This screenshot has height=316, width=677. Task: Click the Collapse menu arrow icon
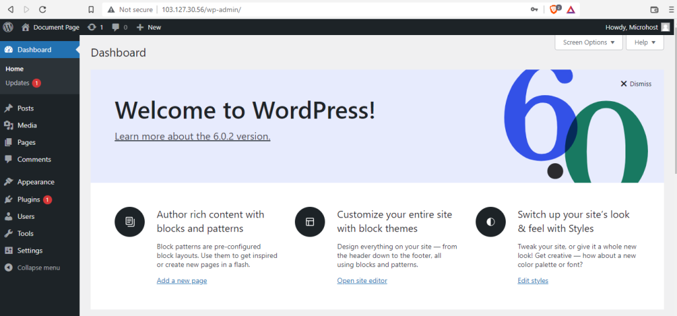point(9,268)
